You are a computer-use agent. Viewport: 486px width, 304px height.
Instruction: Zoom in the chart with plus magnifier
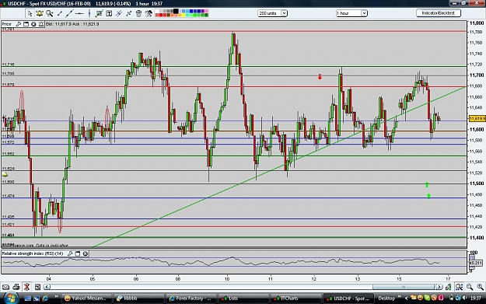click(x=480, y=287)
